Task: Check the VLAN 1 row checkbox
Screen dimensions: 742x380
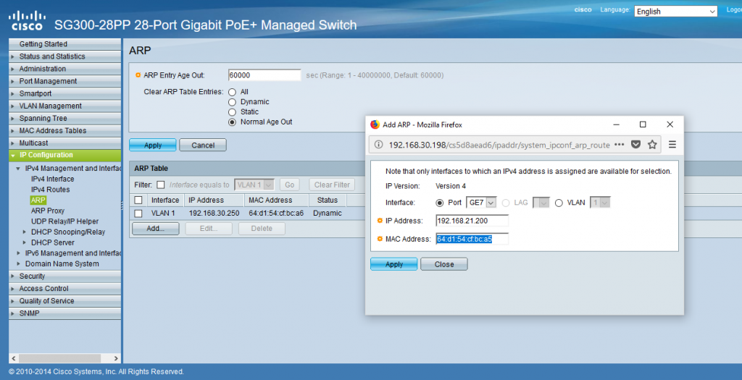Action: pyautogui.click(x=138, y=213)
